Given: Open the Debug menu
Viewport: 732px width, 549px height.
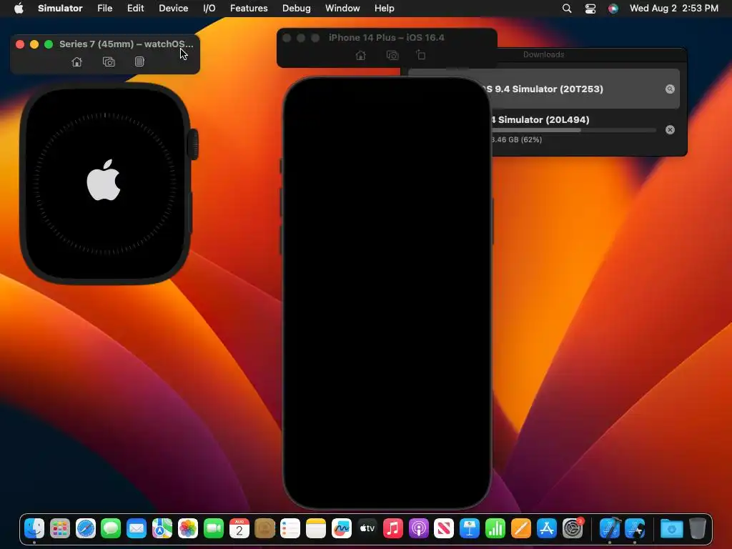Looking at the screenshot, I should [297, 8].
